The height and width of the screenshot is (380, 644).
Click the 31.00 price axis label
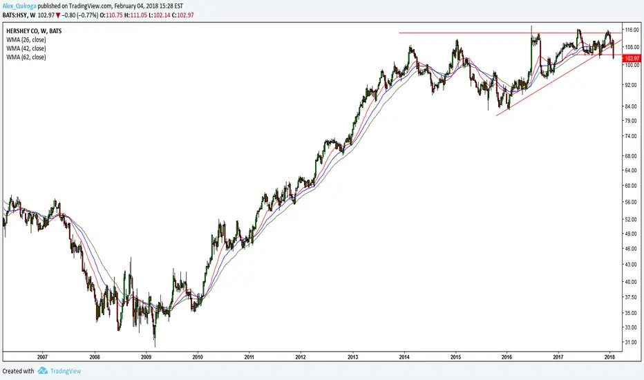click(632, 342)
